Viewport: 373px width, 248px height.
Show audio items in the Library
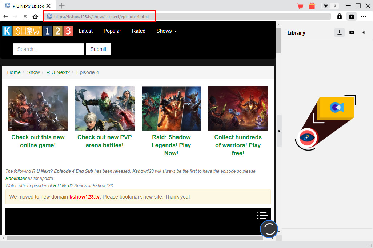364,32
